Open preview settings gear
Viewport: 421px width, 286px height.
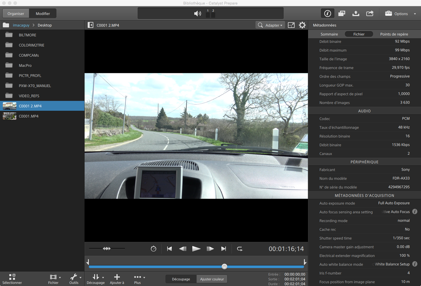pyautogui.click(x=302, y=25)
